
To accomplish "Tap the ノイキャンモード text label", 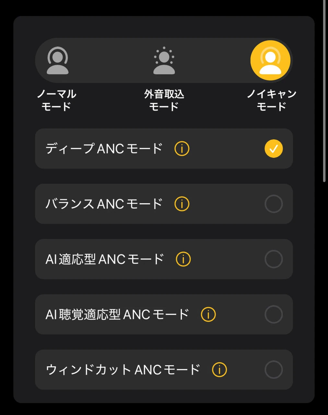I will tap(271, 100).
